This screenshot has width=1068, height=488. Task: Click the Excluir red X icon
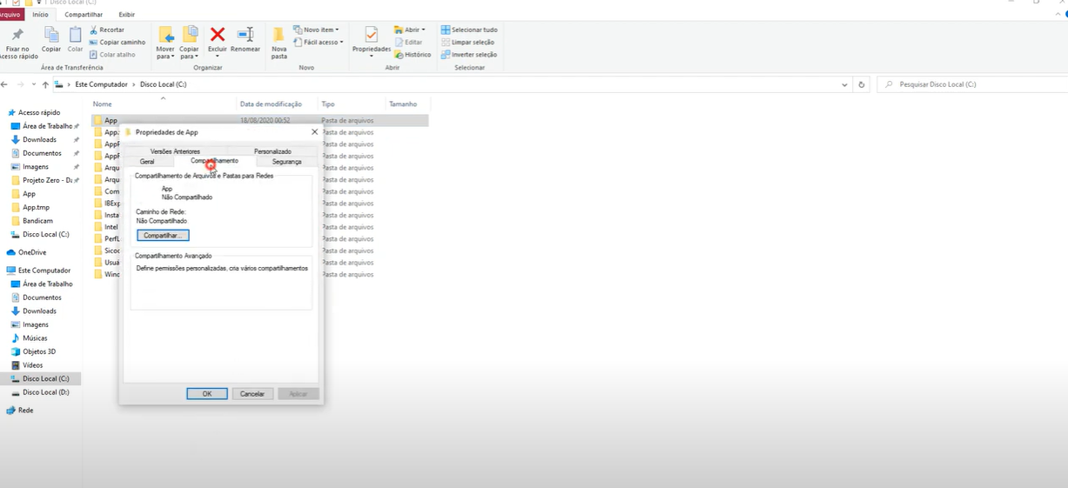(218, 36)
